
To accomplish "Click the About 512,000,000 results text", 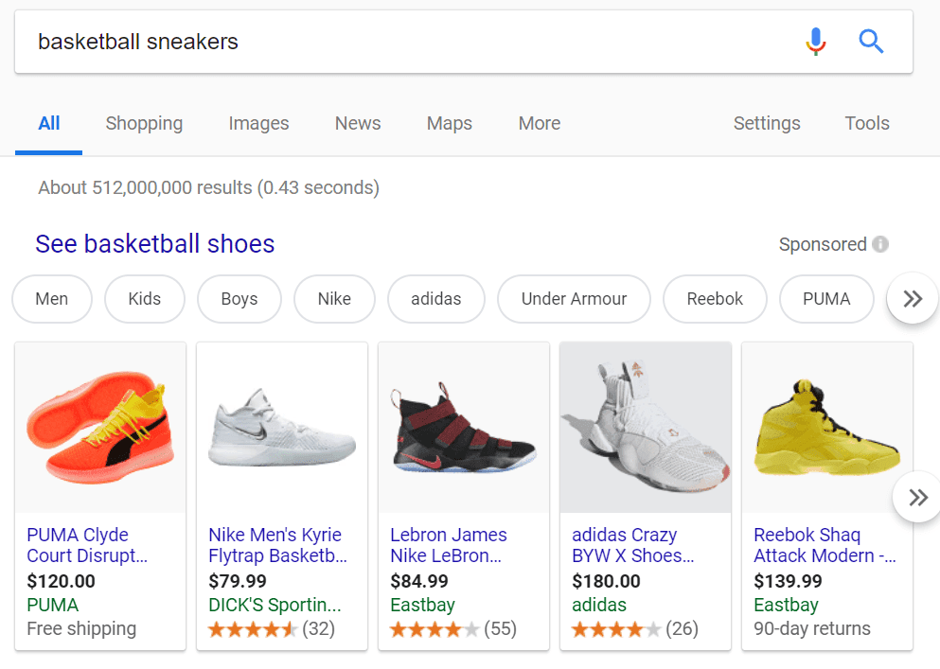I will pos(208,187).
